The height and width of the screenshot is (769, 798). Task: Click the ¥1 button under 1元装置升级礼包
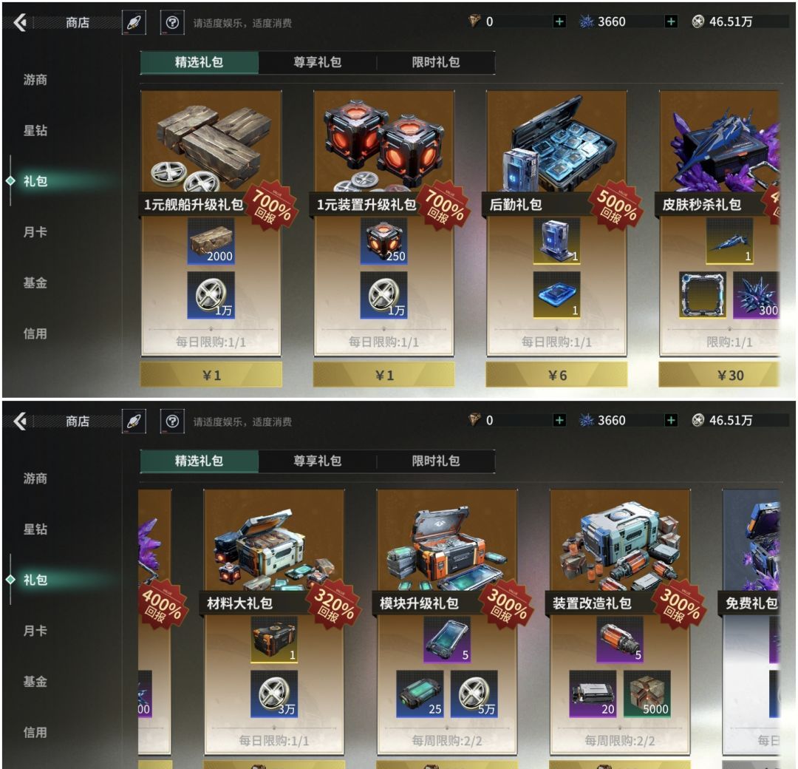(383, 376)
